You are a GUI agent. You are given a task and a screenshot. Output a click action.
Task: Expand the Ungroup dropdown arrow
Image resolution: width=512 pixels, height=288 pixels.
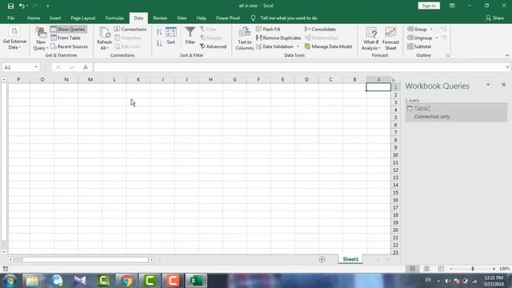click(x=437, y=38)
